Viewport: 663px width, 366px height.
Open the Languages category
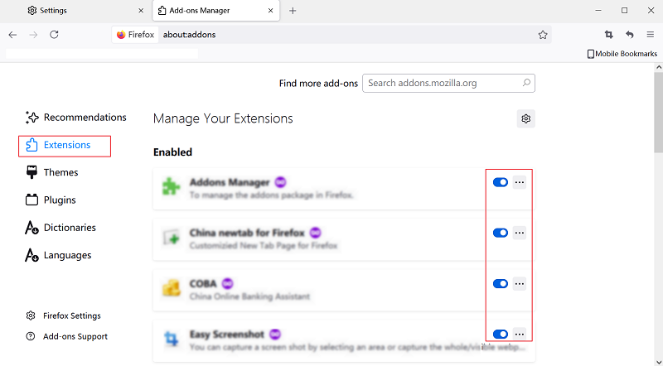pyautogui.click(x=58, y=255)
